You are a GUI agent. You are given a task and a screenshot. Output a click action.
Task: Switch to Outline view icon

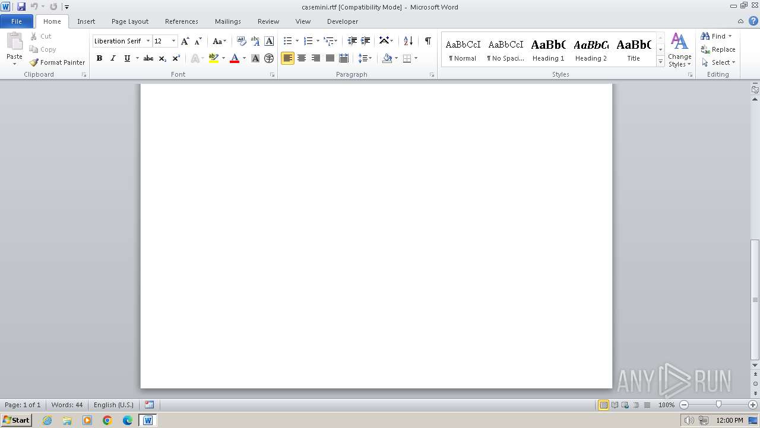coord(636,405)
